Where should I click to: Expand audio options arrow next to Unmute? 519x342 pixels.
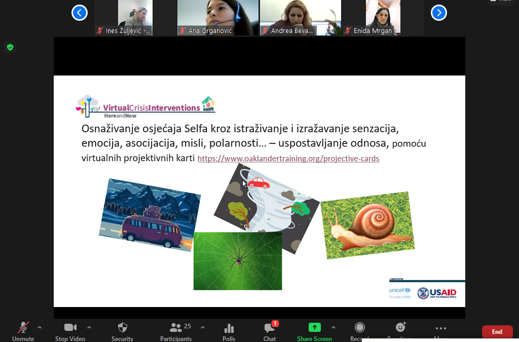point(40,327)
